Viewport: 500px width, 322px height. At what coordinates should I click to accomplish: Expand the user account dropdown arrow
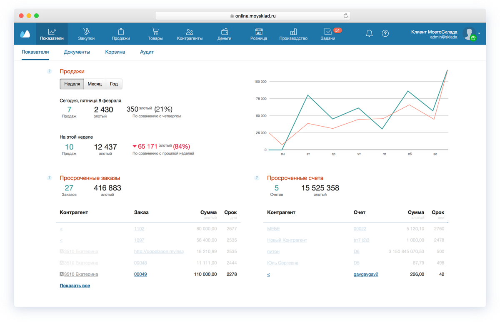coord(479,33)
